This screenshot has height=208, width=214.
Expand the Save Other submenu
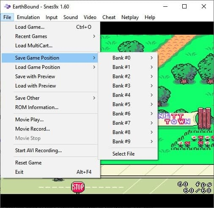50,98
